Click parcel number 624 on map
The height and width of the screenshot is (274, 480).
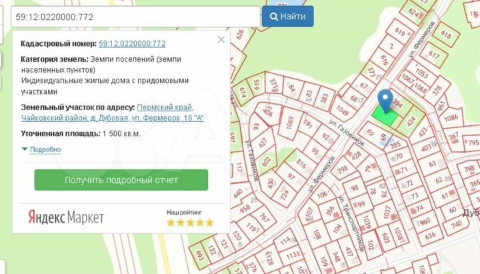[x=413, y=13]
